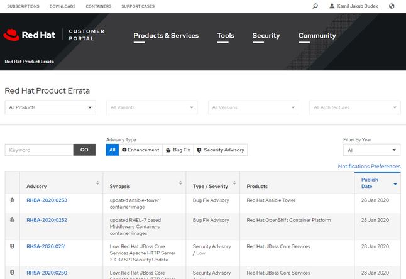The height and width of the screenshot is (279, 406).
Task: Open the All Architectures dropdown
Action: pyautogui.click(x=355, y=107)
